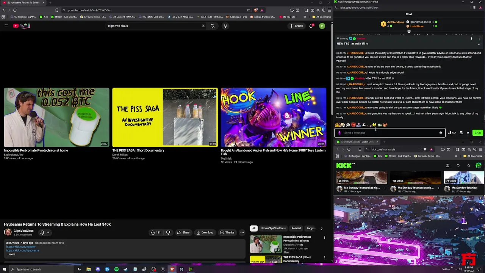
Task: Reload the kick.com/muratstyle page
Action: (x=349, y=149)
